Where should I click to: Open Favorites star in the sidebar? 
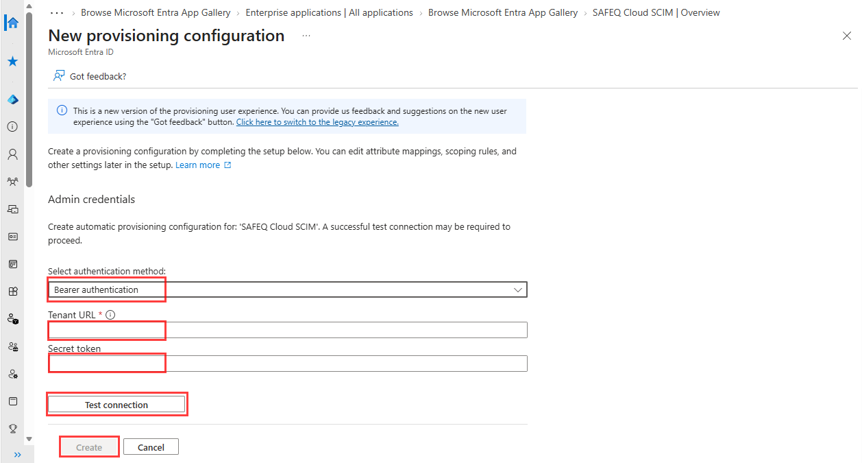click(x=12, y=61)
